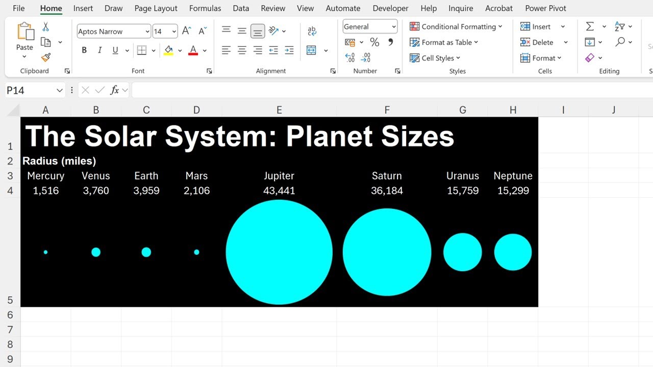This screenshot has height=367, width=653.
Task: Cut selection with the scissors icon
Action: (x=46, y=27)
